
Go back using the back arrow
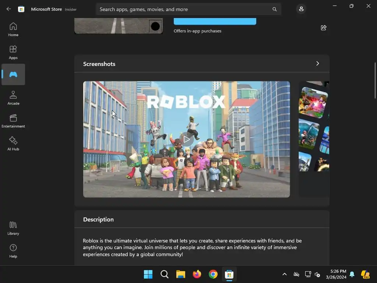(9, 9)
